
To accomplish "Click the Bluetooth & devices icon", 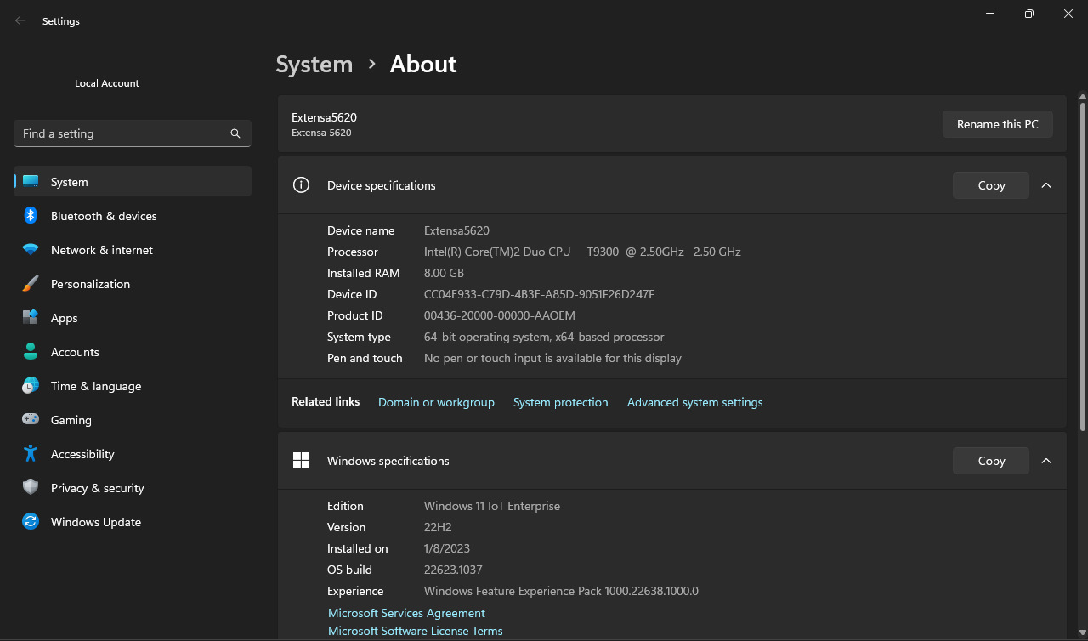I will [31, 215].
